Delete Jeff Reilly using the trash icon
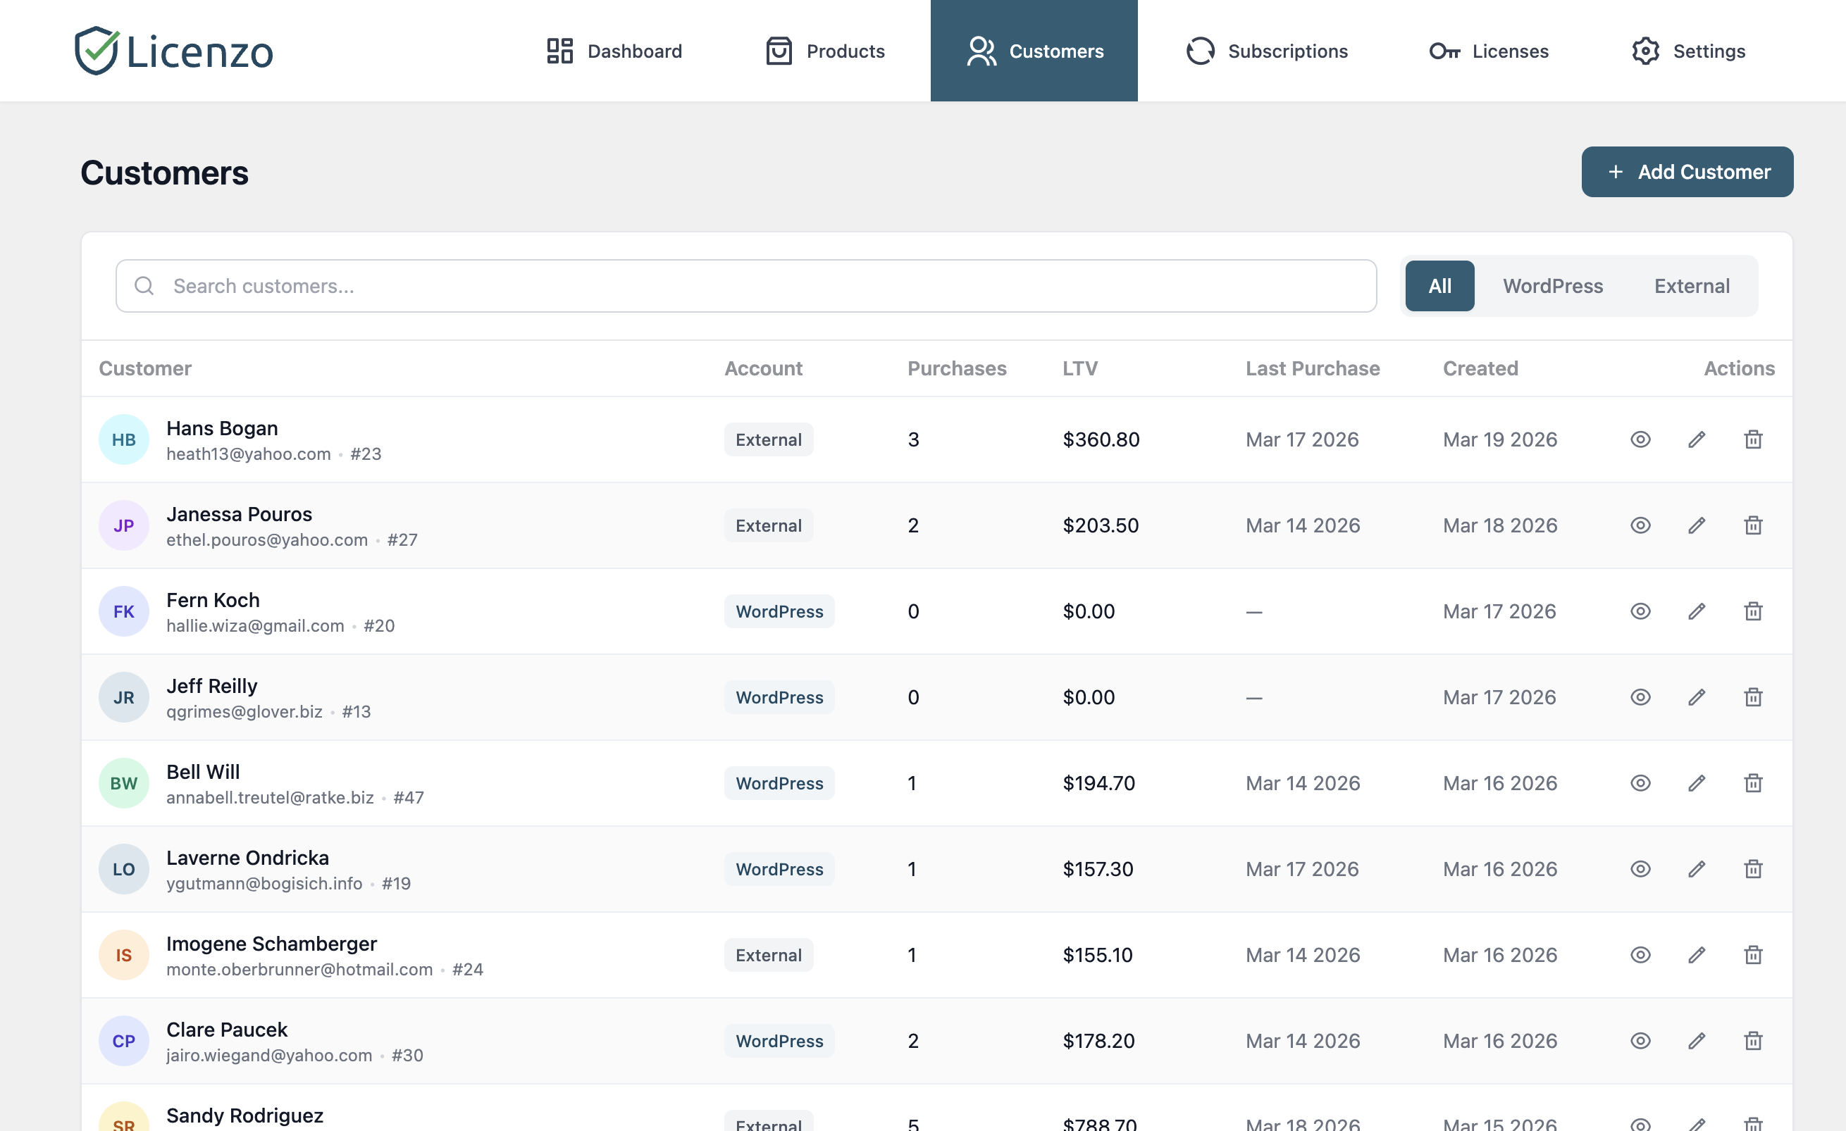Image resolution: width=1846 pixels, height=1131 pixels. 1752,696
